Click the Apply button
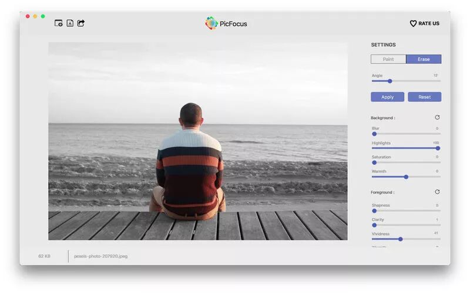470x293 pixels. (x=387, y=97)
